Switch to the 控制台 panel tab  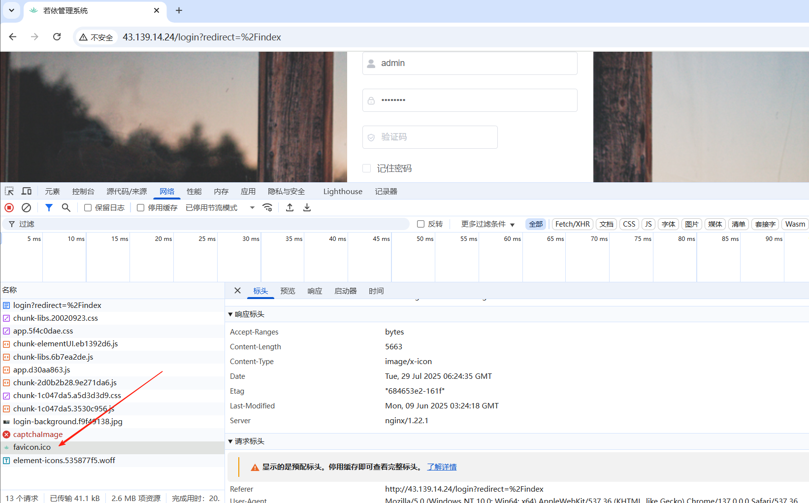83,191
